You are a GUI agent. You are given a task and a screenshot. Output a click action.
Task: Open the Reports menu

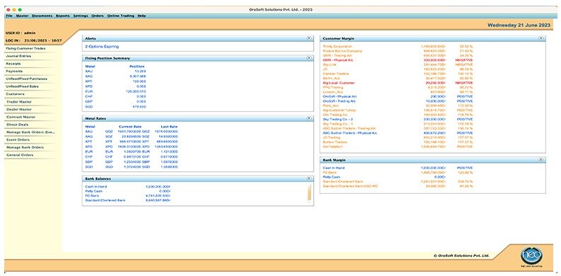[x=63, y=16]
